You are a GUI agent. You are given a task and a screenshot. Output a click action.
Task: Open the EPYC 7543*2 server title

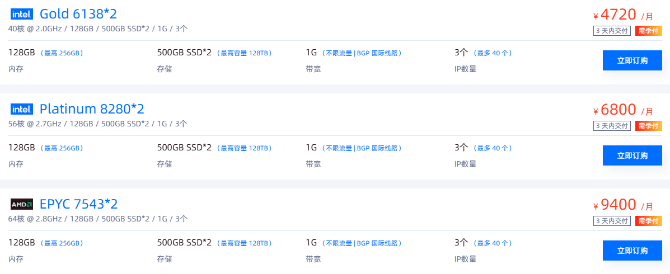tap(78, 204)
